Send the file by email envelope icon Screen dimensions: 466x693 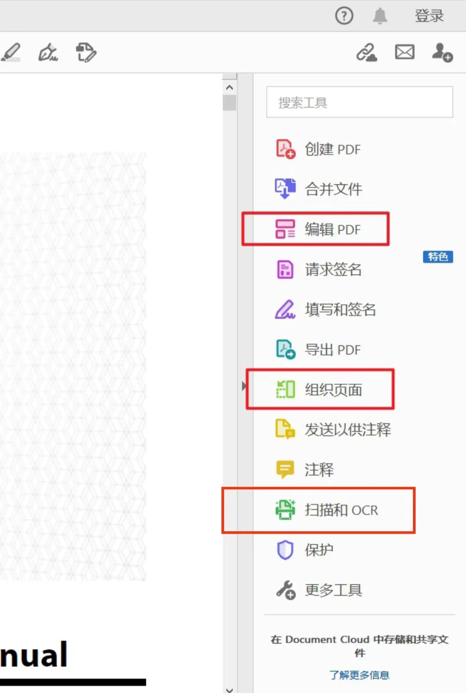[x=404, y=52]
